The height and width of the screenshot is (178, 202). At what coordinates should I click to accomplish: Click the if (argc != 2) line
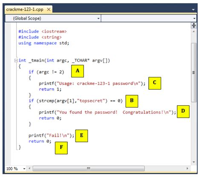(x=46, y=72)
